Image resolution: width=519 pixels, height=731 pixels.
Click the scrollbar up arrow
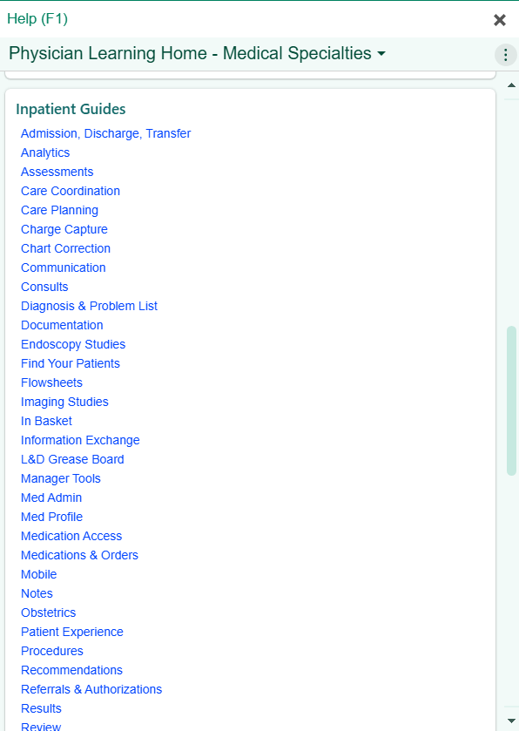pyautogui.click(x=511, y=85)
